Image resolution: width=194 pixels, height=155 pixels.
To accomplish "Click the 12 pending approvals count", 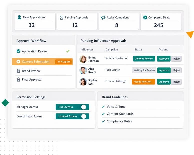I will (75, 25).
